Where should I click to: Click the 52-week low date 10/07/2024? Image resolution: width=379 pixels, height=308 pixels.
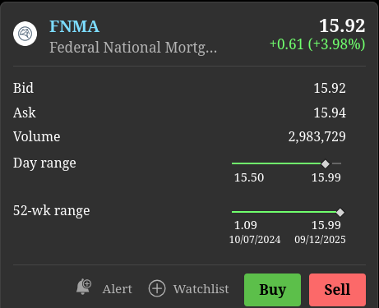tap(255, 240)
